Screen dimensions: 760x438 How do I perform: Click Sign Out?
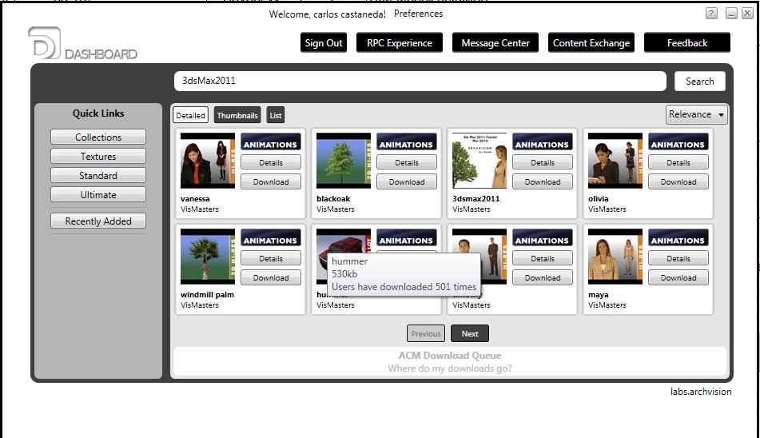coord(324,42)
